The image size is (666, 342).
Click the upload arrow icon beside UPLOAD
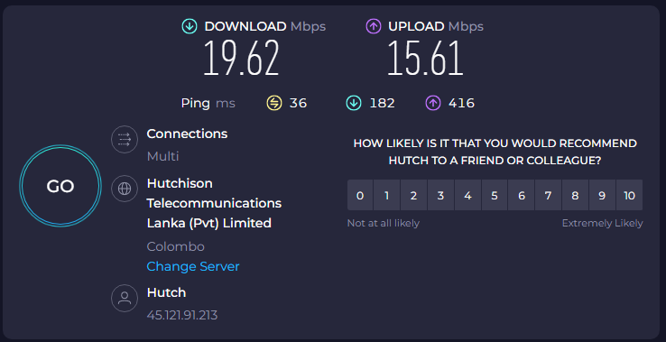[374, 26]
